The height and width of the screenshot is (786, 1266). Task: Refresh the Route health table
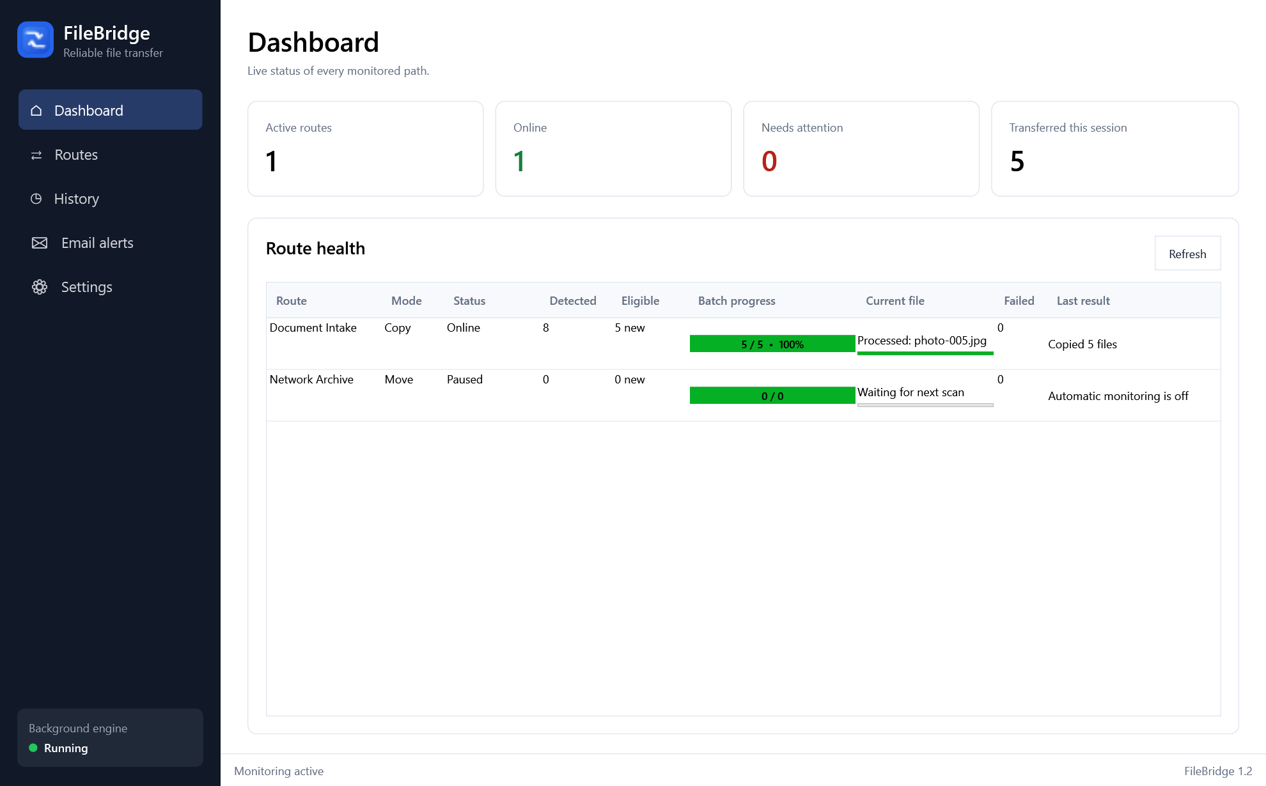tap(1187, 254)
